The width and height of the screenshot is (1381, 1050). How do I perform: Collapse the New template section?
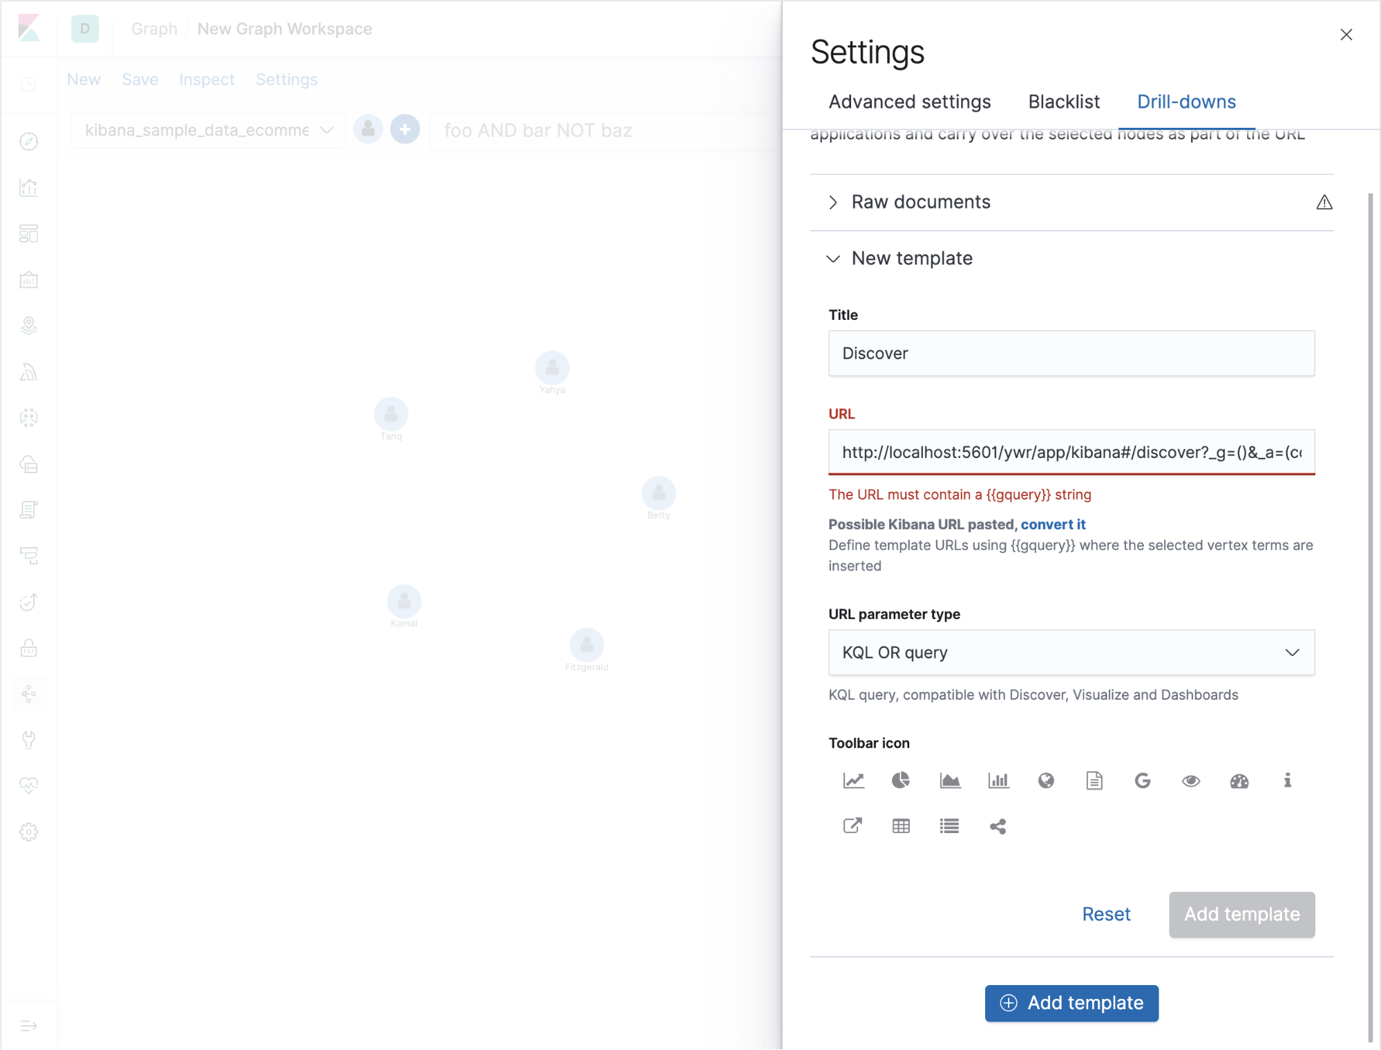833,258
